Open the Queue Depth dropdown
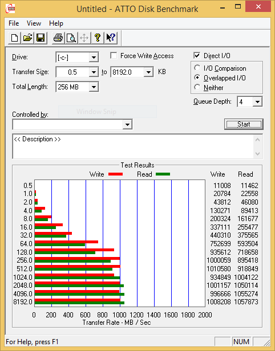The width and height of the screenshot is (275, 351). [x=257, y=102]
